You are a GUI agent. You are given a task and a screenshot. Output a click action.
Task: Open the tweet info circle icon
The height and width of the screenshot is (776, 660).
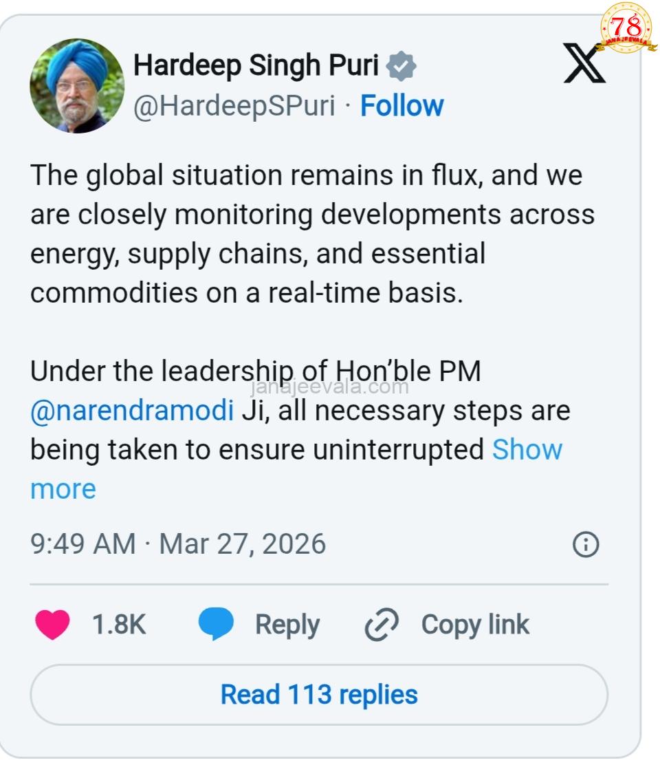(x=586, y=545)
